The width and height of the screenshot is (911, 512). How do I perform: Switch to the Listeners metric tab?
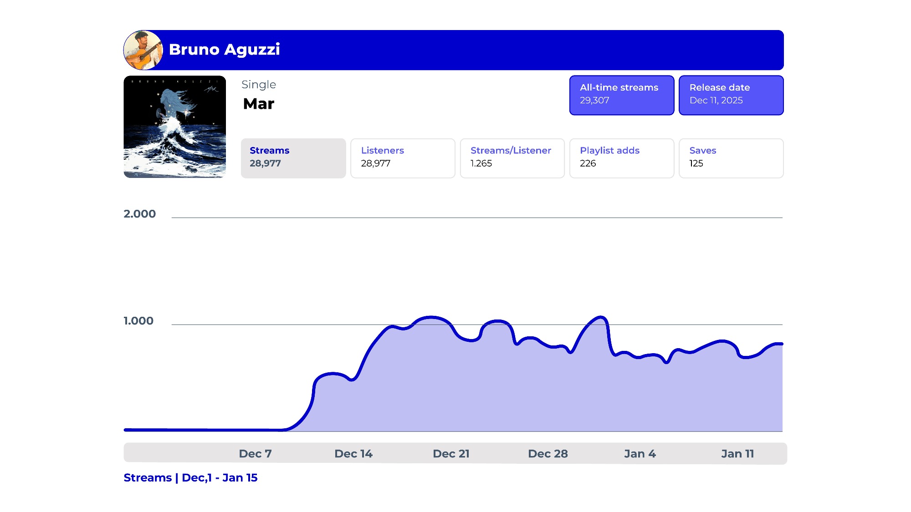(x=402, y=158)
